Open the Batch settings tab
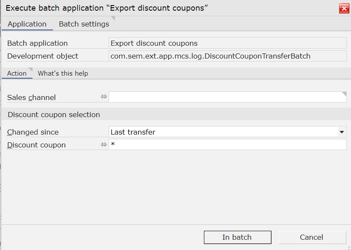351x250 pixels. [84, 24]
